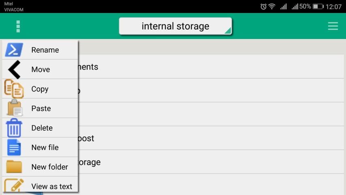346x195 pixels.
Task: Select Copy from the menu
Action: click(x=40, y=89)
